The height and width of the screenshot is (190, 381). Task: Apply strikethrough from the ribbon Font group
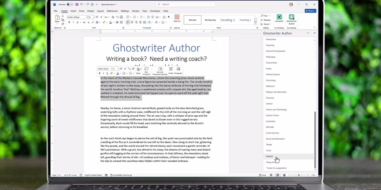84,22
